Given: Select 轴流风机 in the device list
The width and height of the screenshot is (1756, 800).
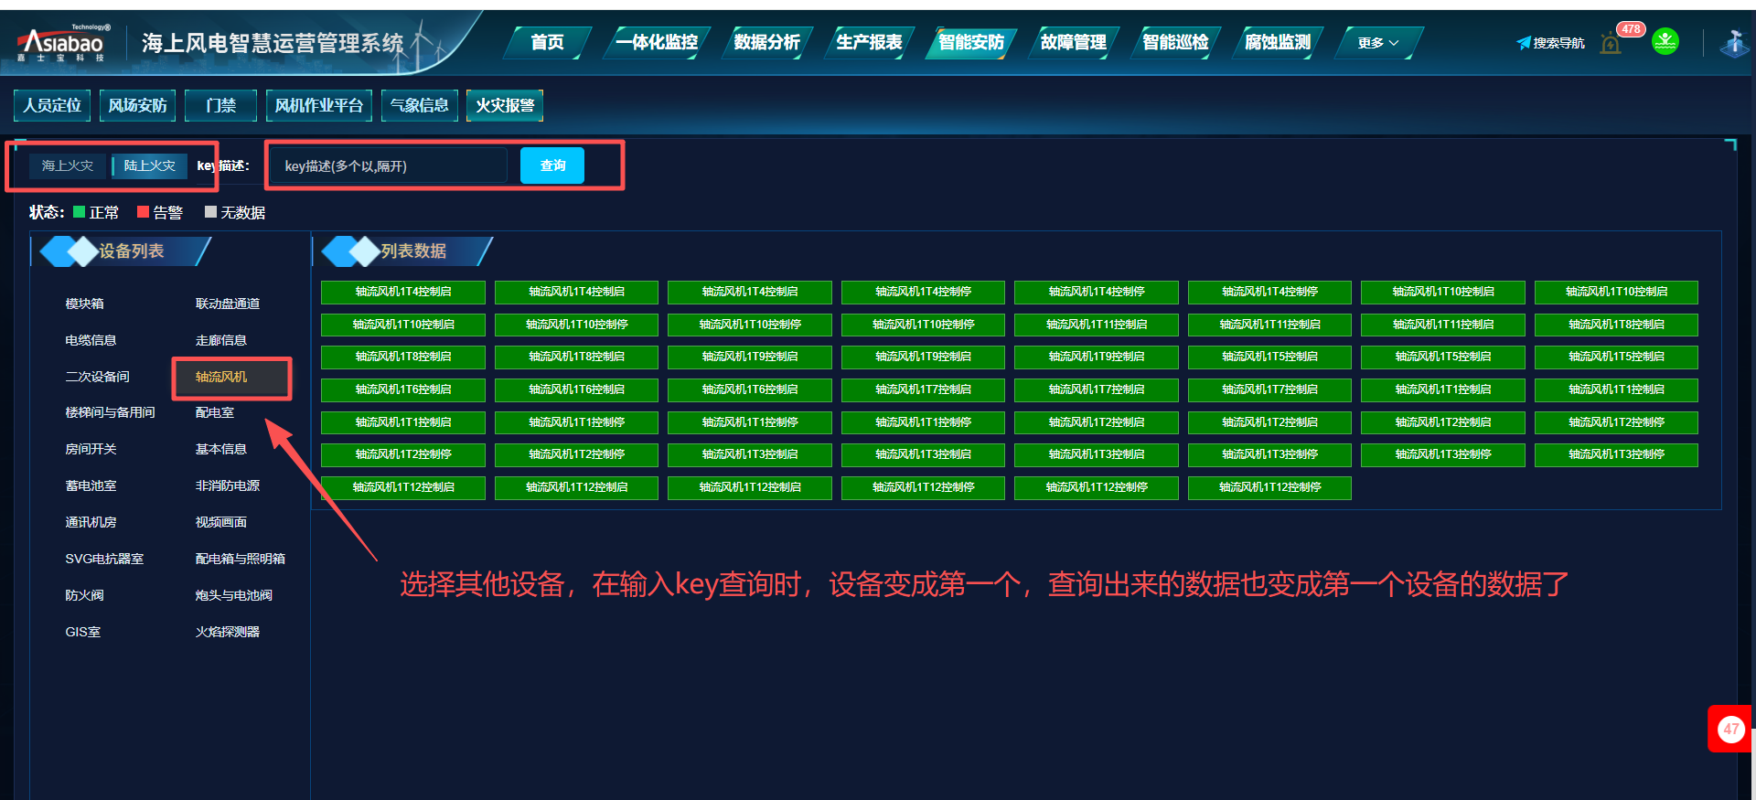Looking at the screenshot, I should 221,377.
